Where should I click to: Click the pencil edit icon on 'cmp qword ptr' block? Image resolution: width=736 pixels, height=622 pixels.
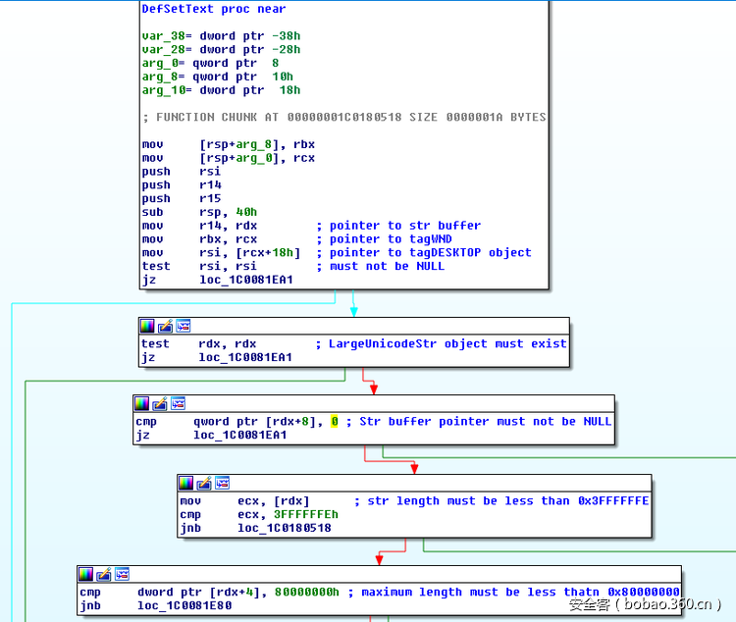point(160,403)
